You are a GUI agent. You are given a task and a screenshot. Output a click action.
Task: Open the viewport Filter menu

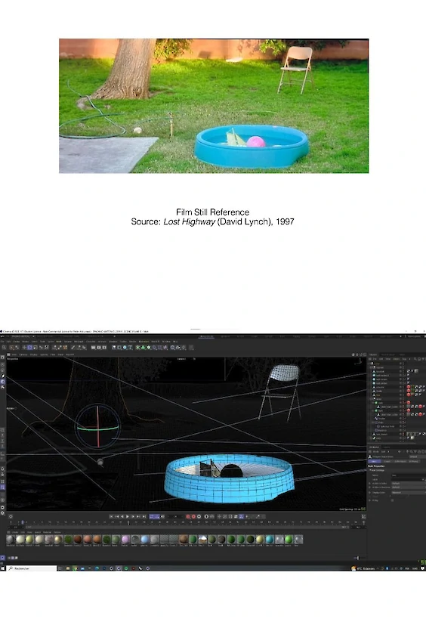[x=52, y=354]
